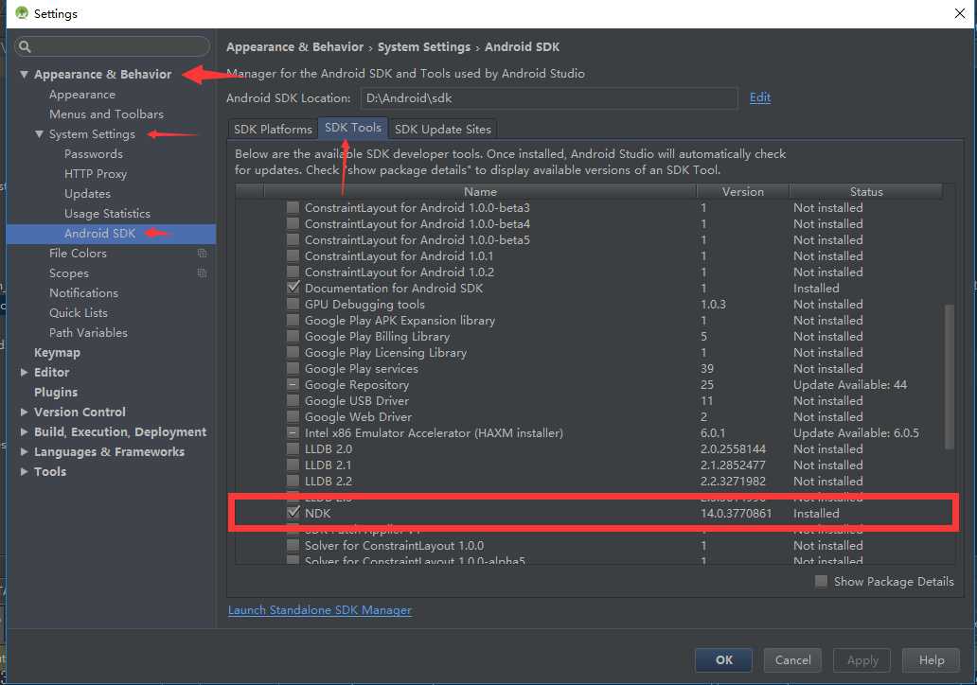Check ConstraintLayout for Android 1.0.1

(x=293, y=256)
